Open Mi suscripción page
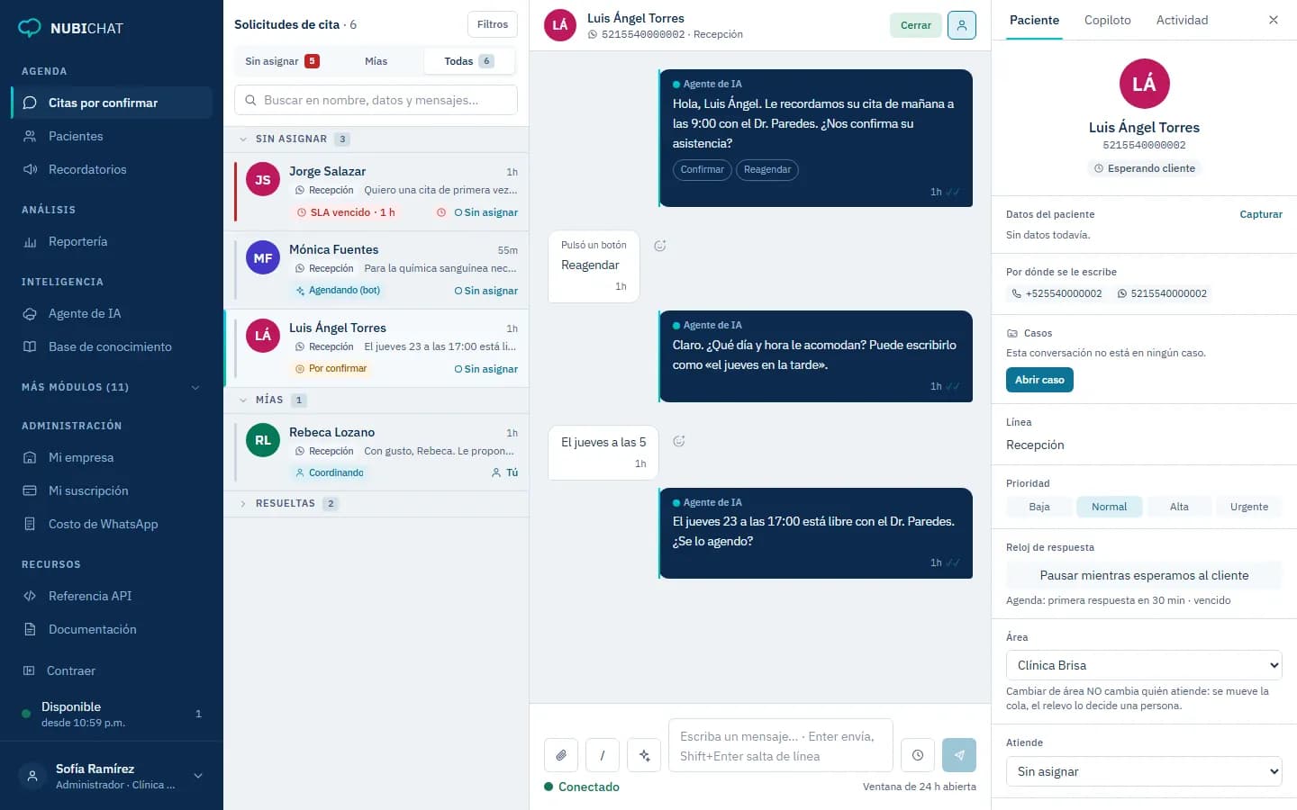This screenshot has width=1297, height=810. (112, 490)
